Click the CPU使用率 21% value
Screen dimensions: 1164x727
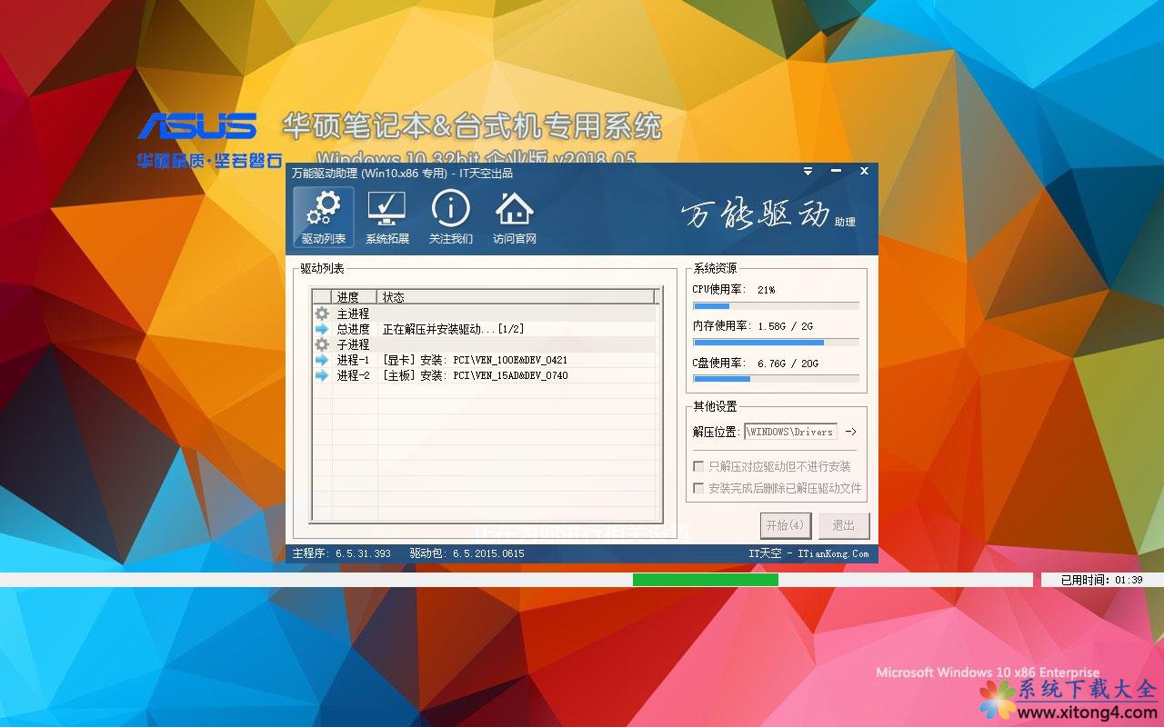click(766, 290)
